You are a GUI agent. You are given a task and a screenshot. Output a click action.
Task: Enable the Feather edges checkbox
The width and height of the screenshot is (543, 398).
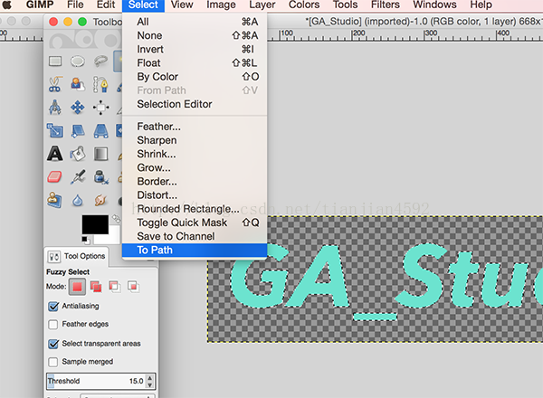(x=53, y=325)
